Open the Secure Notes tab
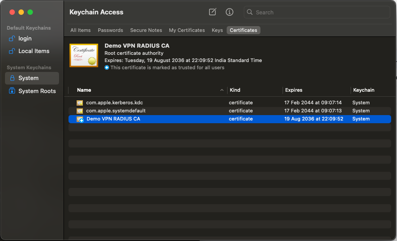 (146, 30)
